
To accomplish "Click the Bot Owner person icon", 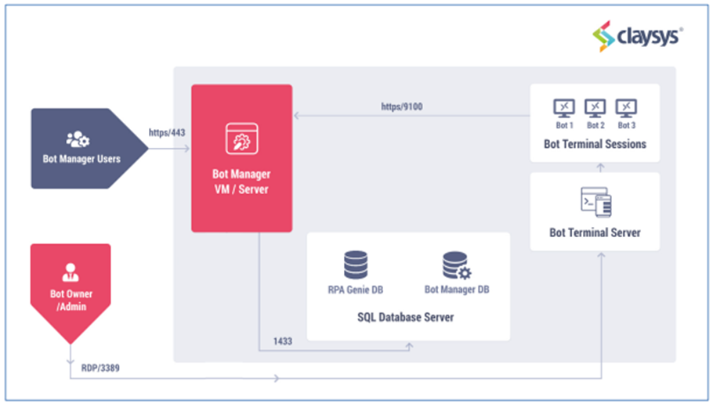I will (71, 272).
